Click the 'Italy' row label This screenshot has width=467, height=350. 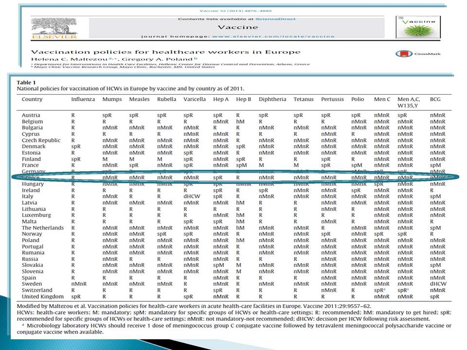[x=27, y=196]
